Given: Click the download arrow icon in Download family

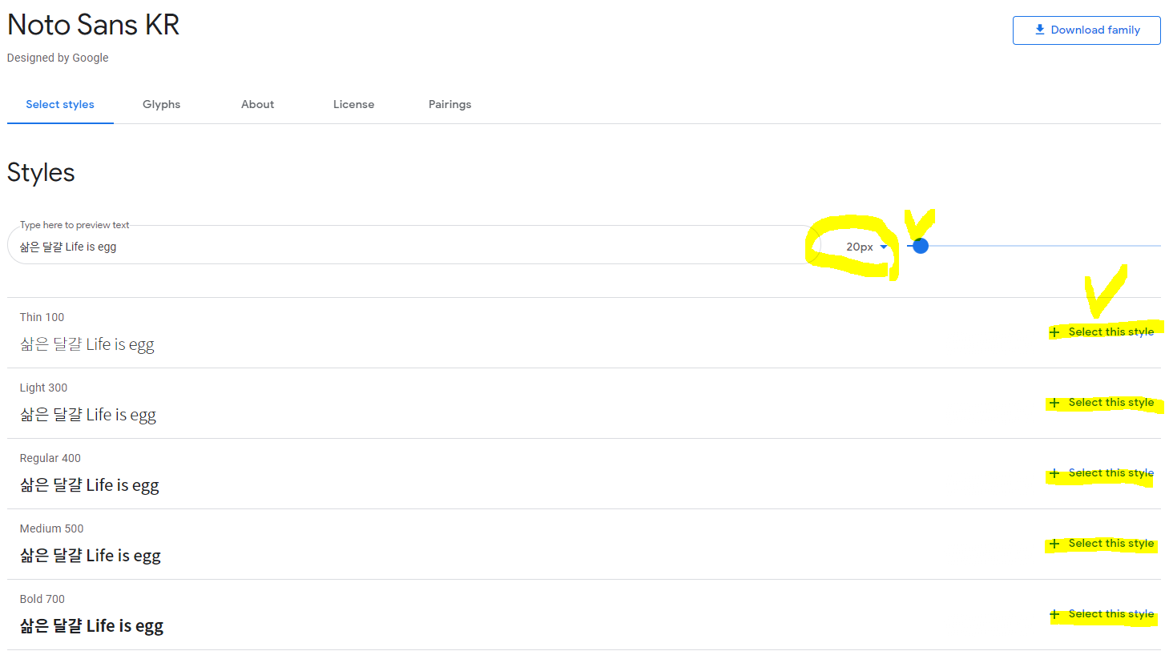Looking at the screenshot, I should 1039,30.
